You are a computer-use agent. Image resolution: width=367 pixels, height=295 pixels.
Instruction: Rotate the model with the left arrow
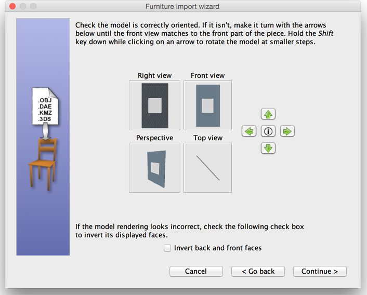pos(249,131)
